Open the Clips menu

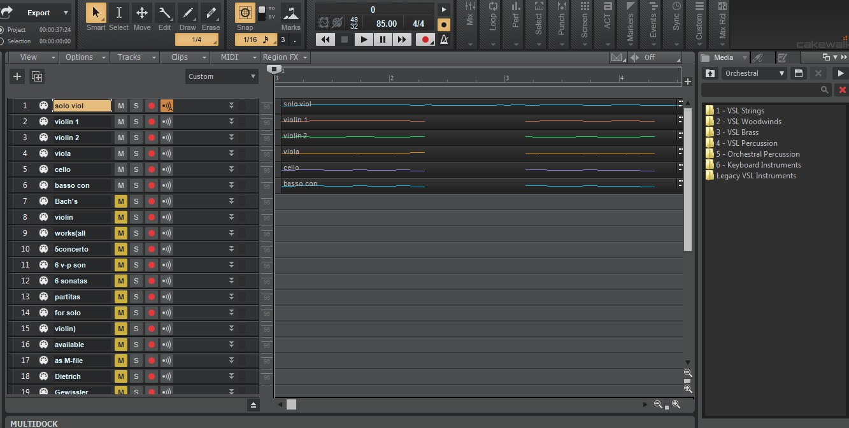pyautogui.click(x=184, y=57)
